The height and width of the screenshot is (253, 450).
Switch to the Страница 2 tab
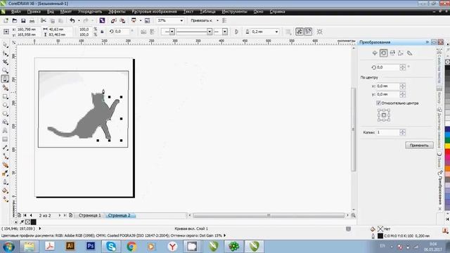119,216
